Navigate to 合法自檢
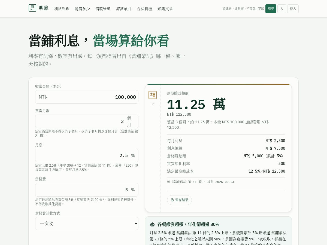This screenshot has width=327, height=245. [x=144, y=9]
